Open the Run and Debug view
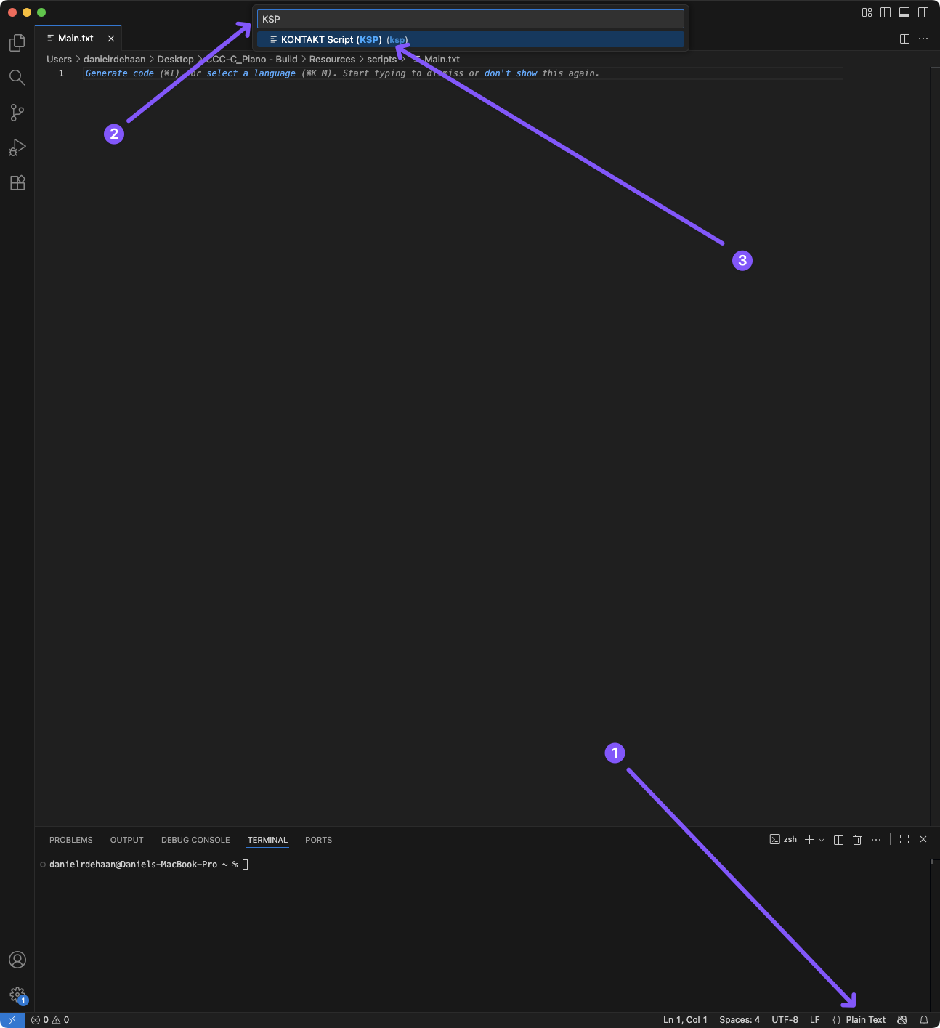 point(17,147)
